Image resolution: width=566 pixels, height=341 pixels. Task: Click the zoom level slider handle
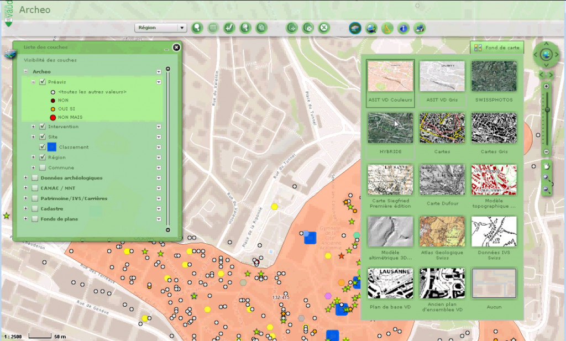(x=547, y=109)
